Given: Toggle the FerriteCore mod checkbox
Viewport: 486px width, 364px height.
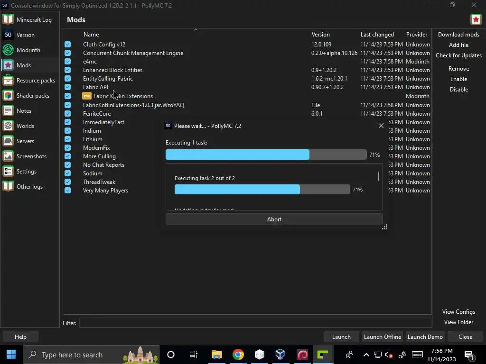Looking at the screenshot, I should (67, 114).
